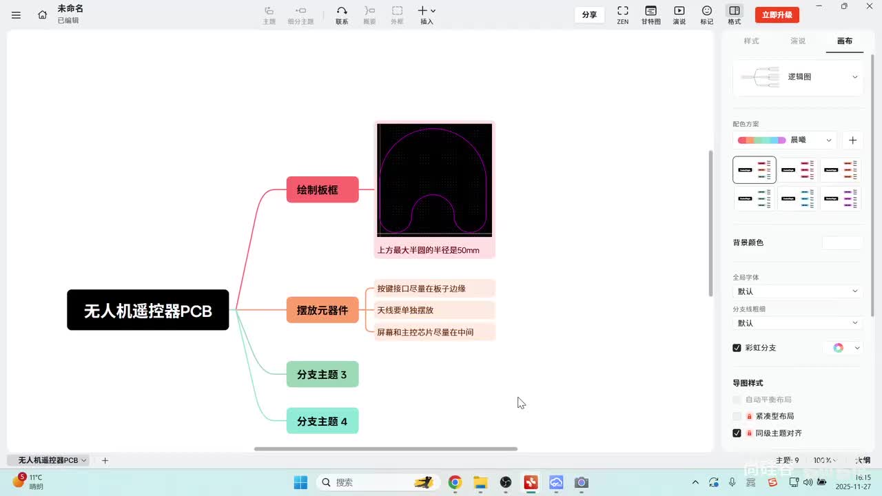Click the microphone tray icon

coord(732,482)
